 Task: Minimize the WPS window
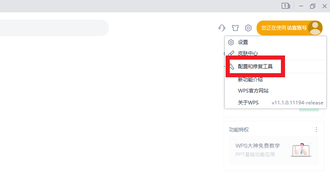(x=301, y=6)
